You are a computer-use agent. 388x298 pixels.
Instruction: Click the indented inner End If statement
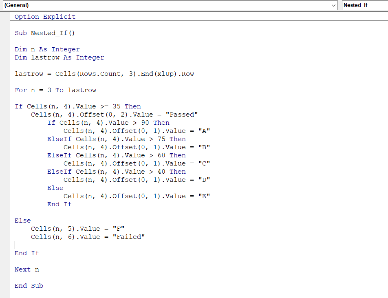click(x=59, y=204)
